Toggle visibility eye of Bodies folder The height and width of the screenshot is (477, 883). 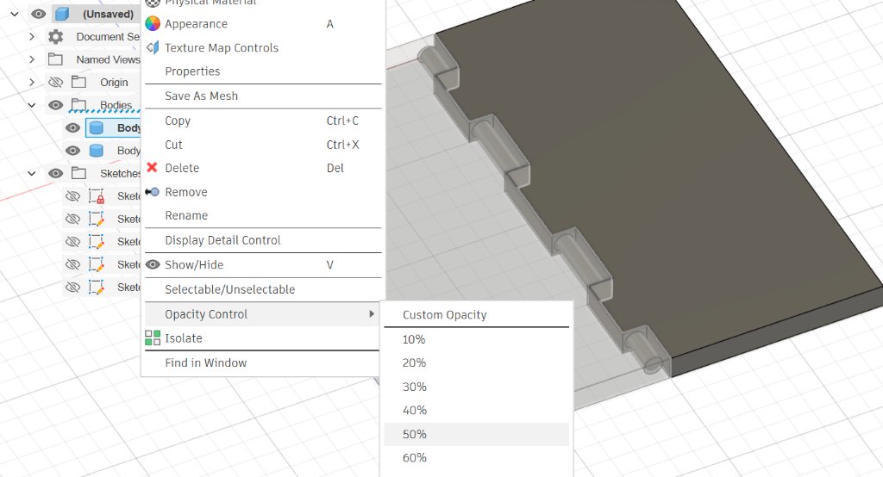(x=55, y=105)
